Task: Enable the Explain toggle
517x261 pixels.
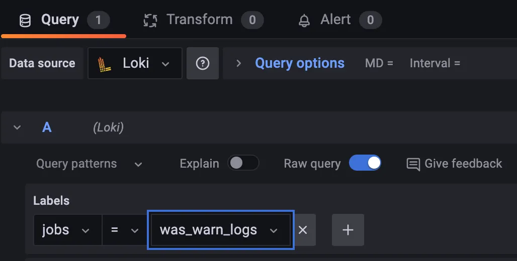Action: point(243,163)
